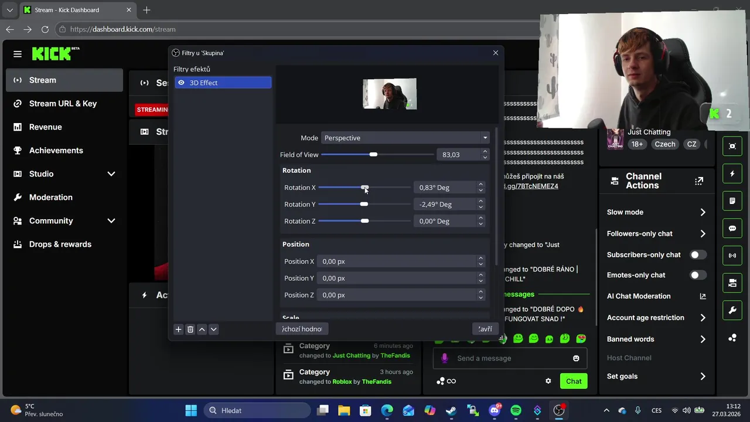Click the green Chat send button
This screenshot has height=422, width=750.
click(x=574, y=381)
